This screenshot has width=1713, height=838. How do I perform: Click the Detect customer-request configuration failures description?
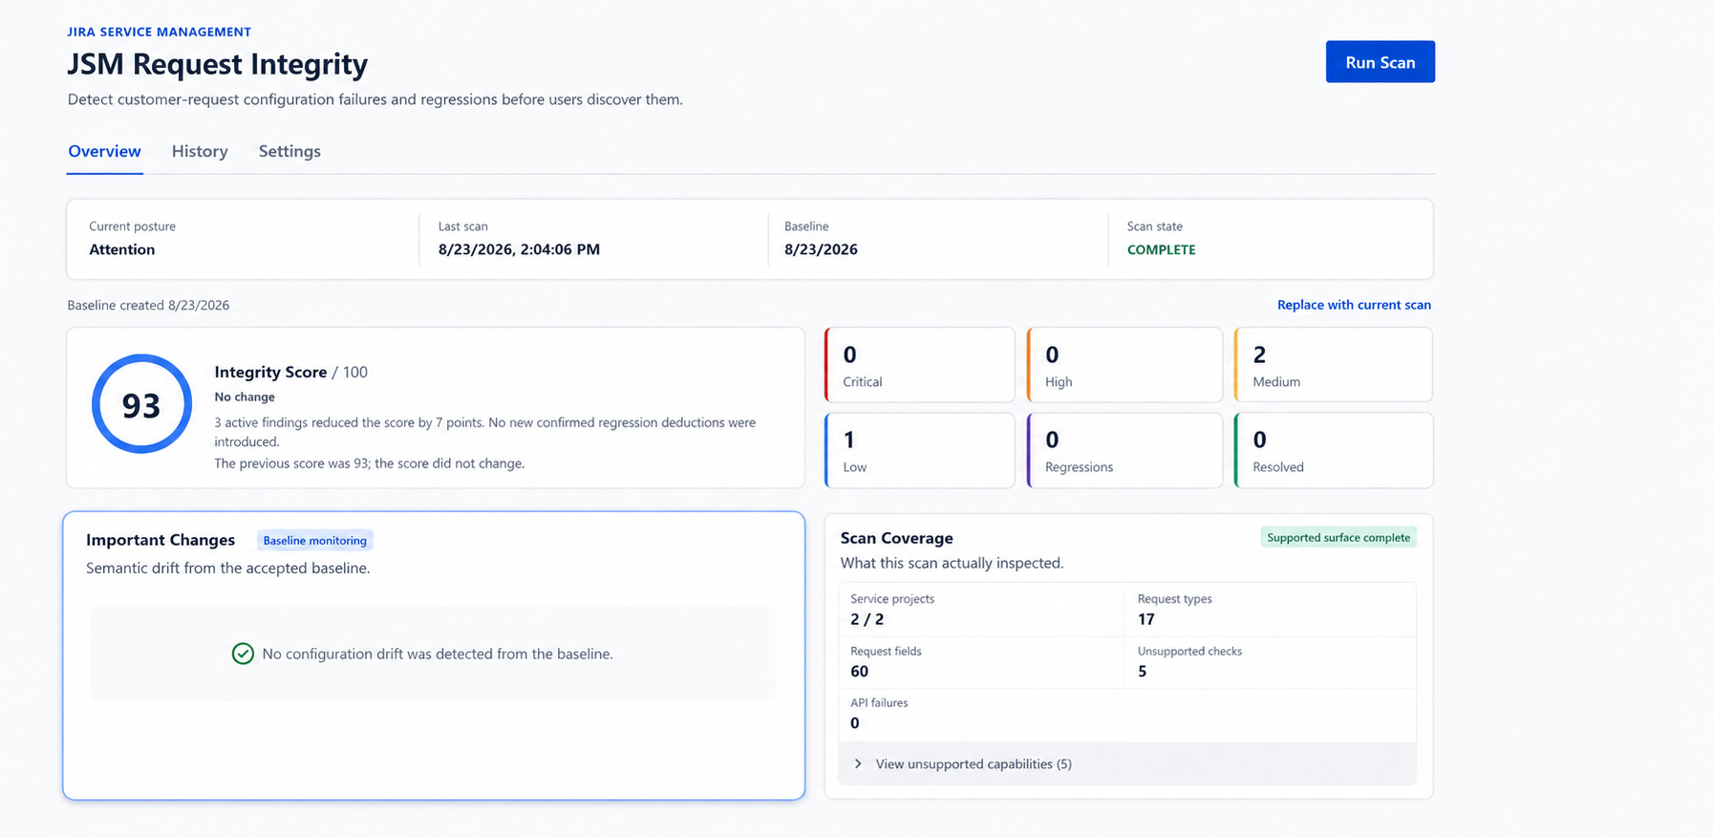[375, 99]
